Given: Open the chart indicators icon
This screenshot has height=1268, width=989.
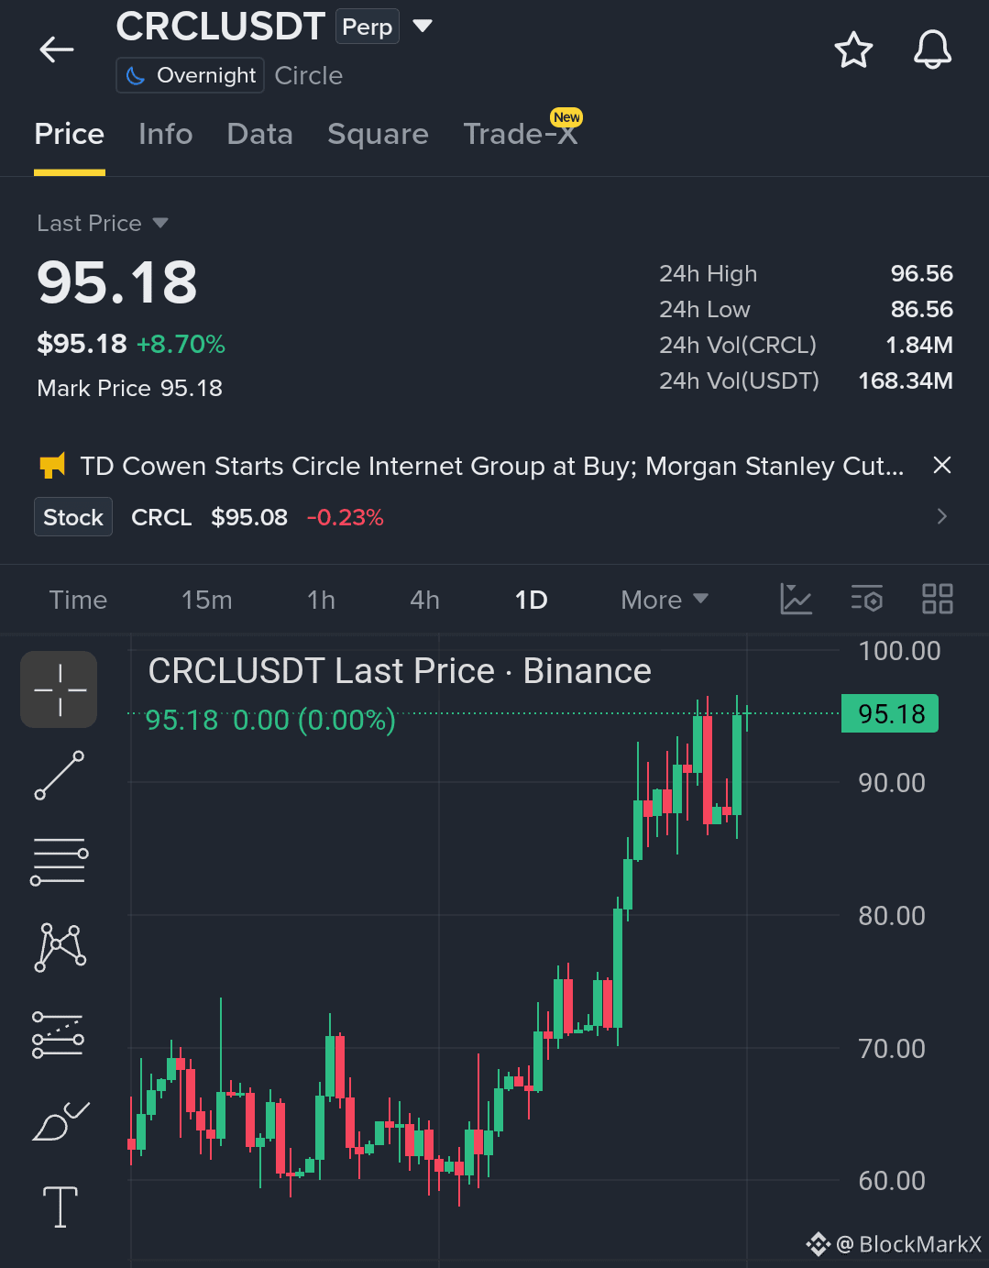Looking at the screenshot, I should (796, 599).
